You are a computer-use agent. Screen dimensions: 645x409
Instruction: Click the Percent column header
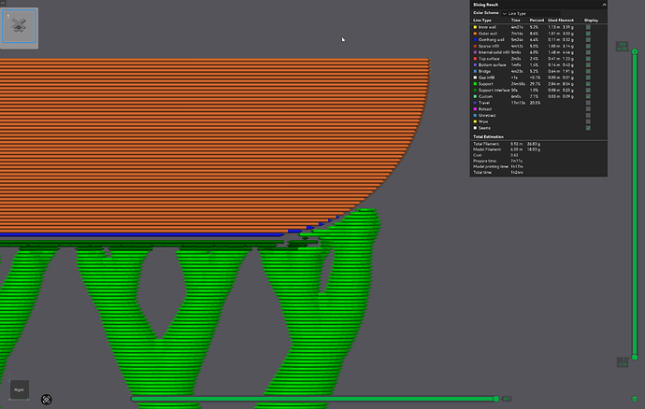537,21
